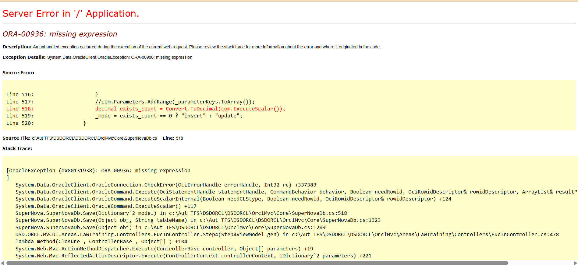
Task: Click the SuperNovaDb.cs source file path
Action: pos(94,138)
